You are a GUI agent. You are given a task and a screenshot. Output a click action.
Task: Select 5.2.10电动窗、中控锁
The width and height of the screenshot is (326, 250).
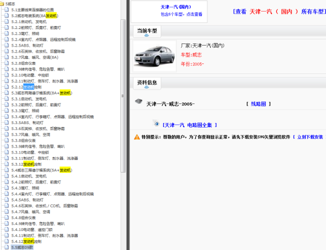coord(30,75)
